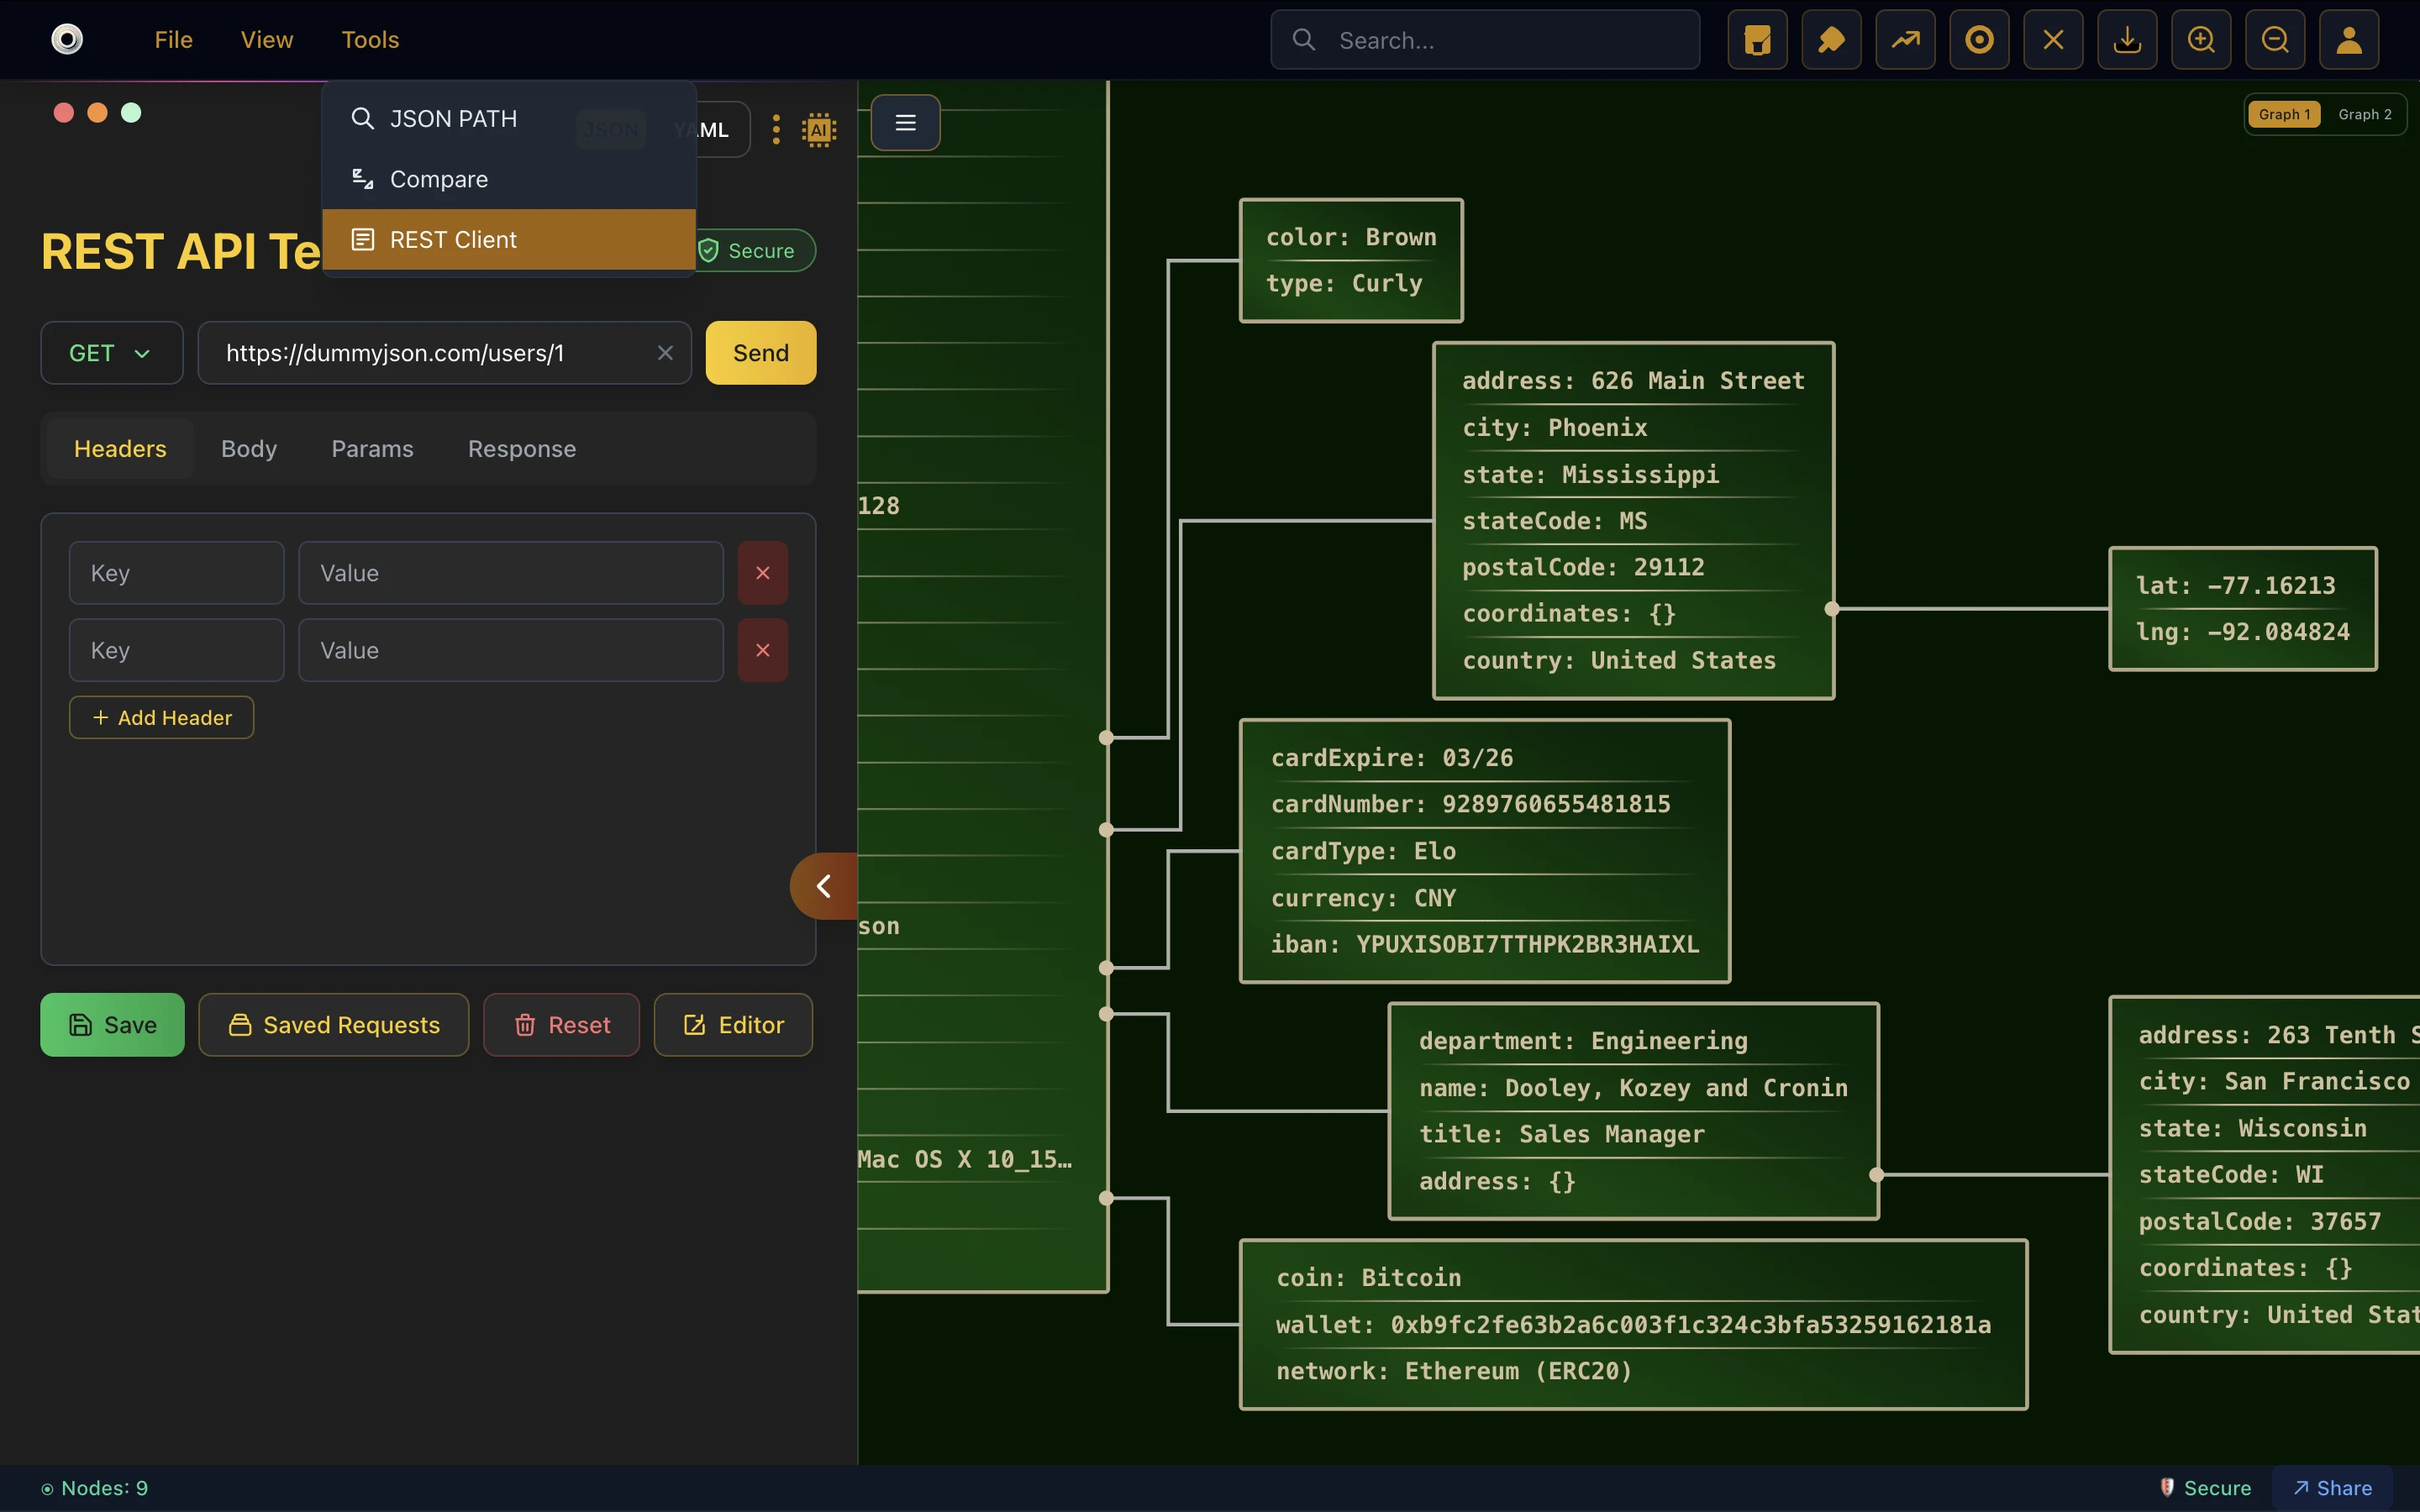This screenshot has width=2420, height=1512.
Task: Click the target circle toolbar icon
Action: [x=1979, y=40]
